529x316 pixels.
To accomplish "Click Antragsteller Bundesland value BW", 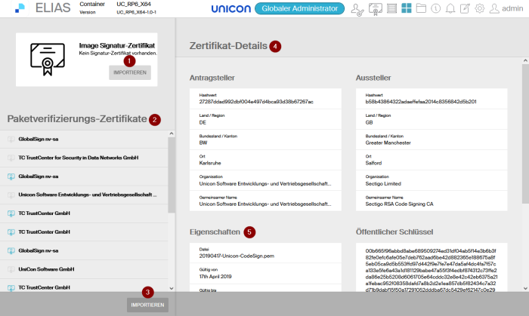I will [x=203, y=143].
